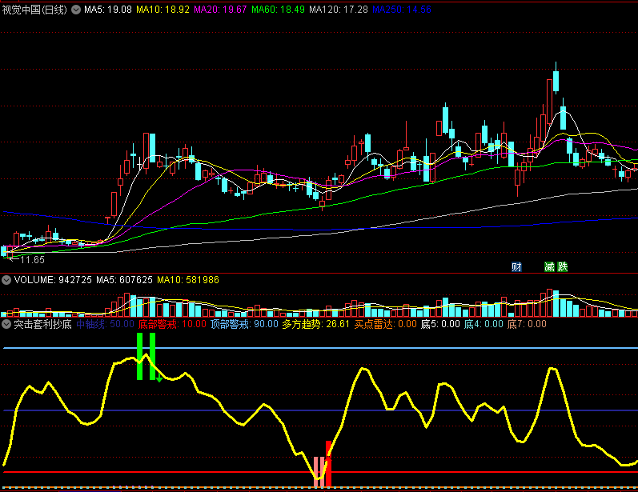
Task: Click the 中轴线: 50.00 label
Action: 105,324
